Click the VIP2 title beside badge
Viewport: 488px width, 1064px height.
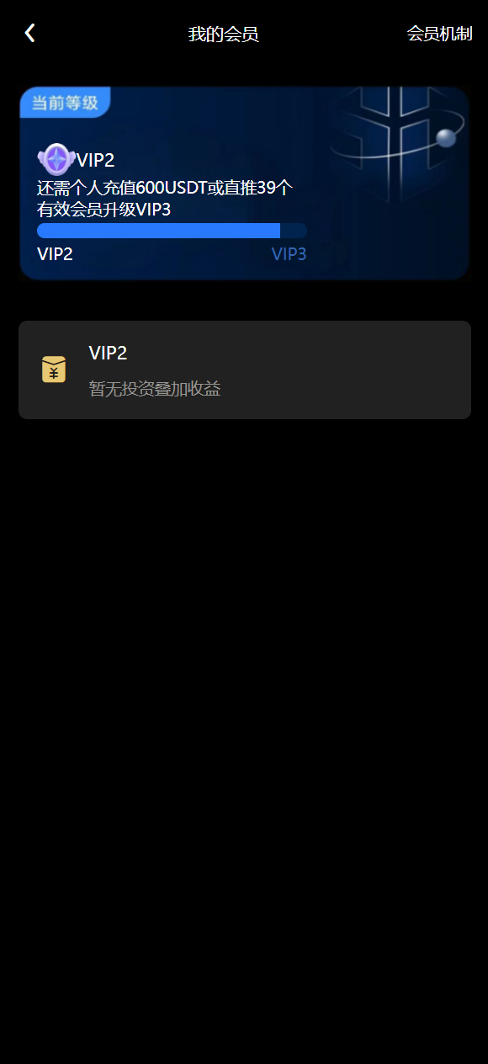(96, 160)
